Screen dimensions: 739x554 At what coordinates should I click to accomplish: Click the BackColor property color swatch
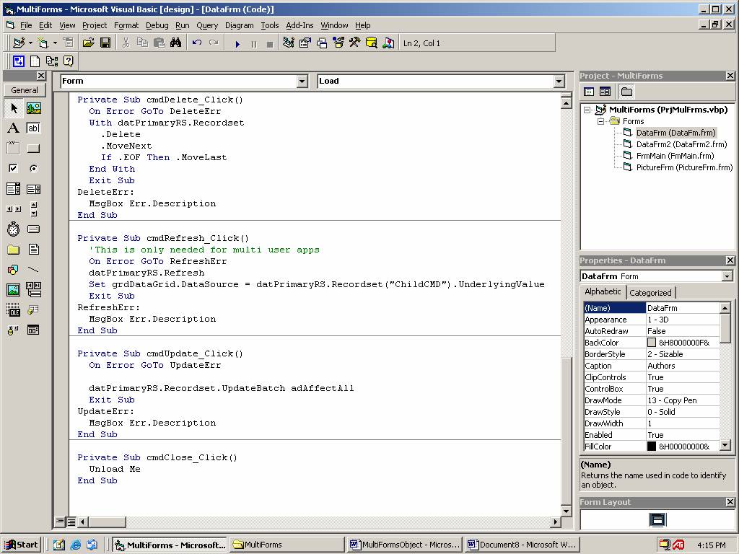pos(652,343)
